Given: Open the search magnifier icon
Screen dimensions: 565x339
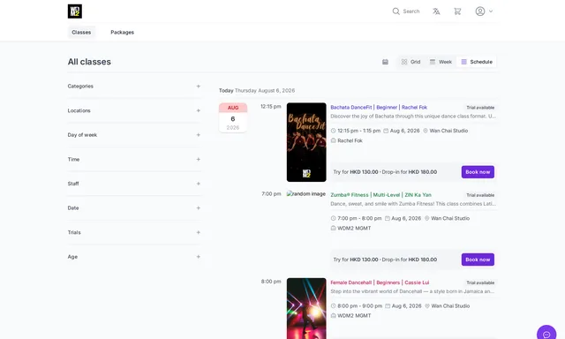Looking at the screenshot, I should tap(396, 11).
